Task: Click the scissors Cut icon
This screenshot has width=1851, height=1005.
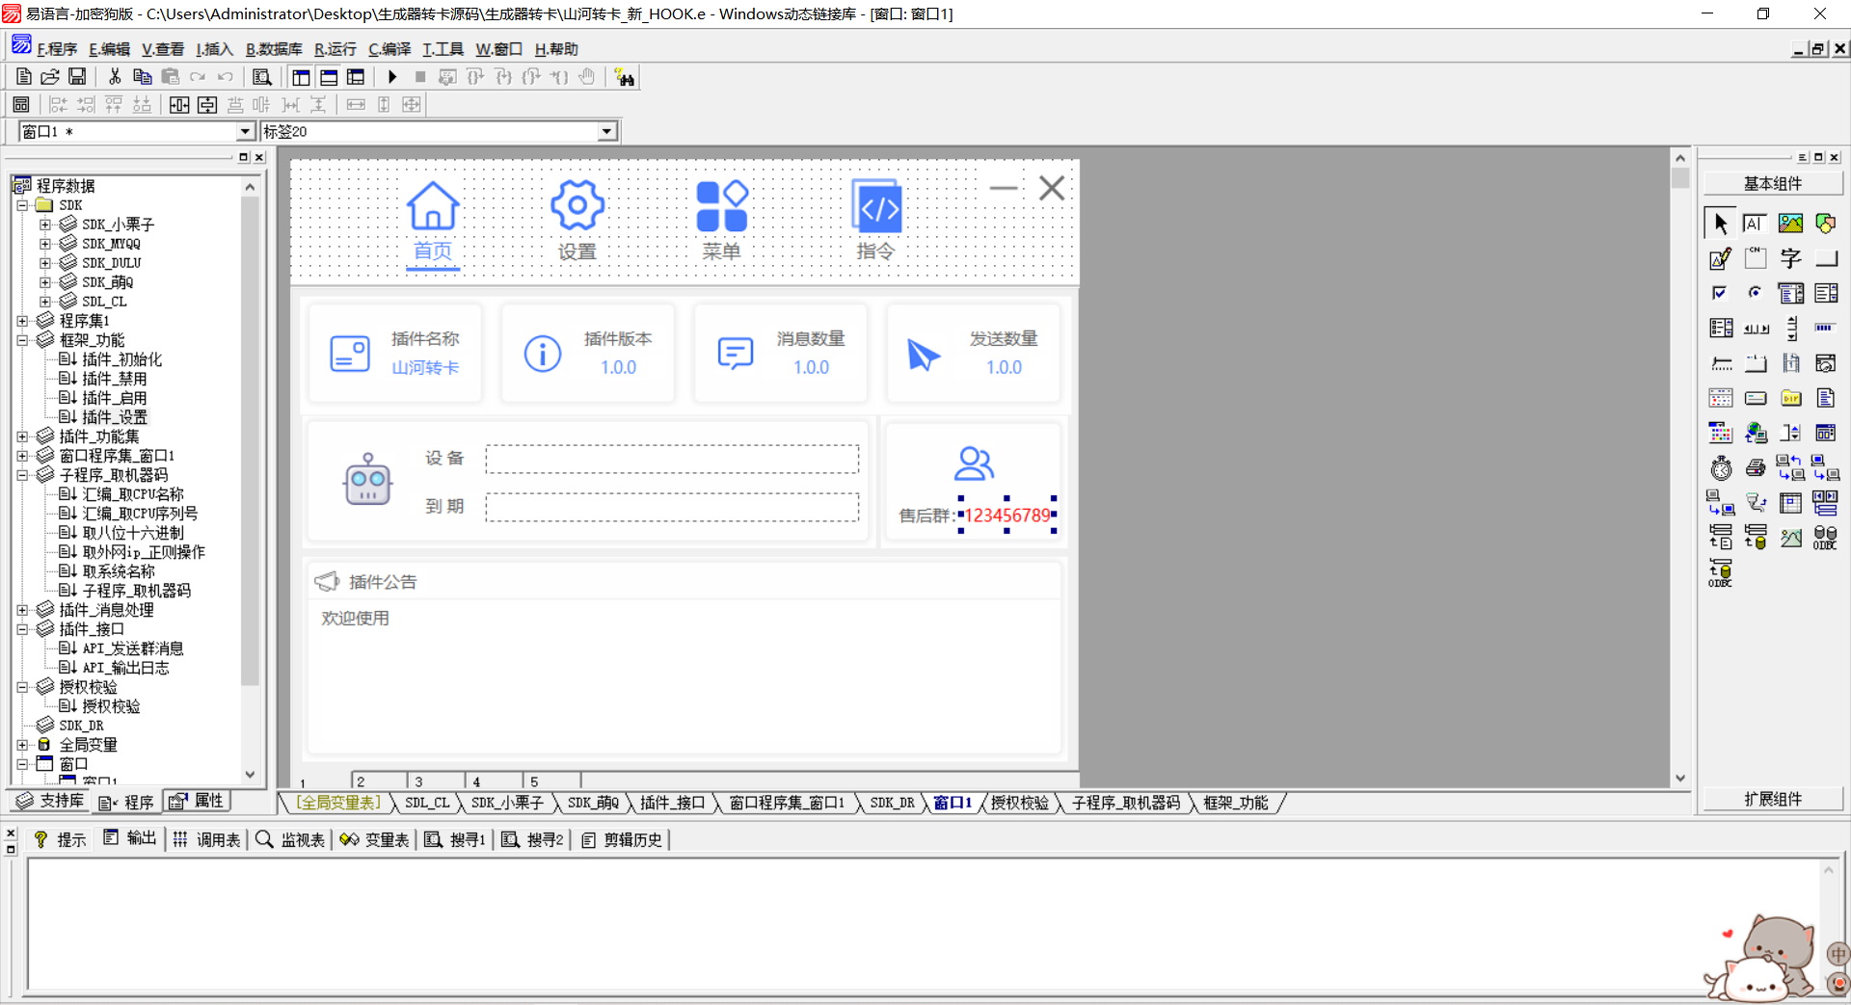Action: (x=115, y=77)
